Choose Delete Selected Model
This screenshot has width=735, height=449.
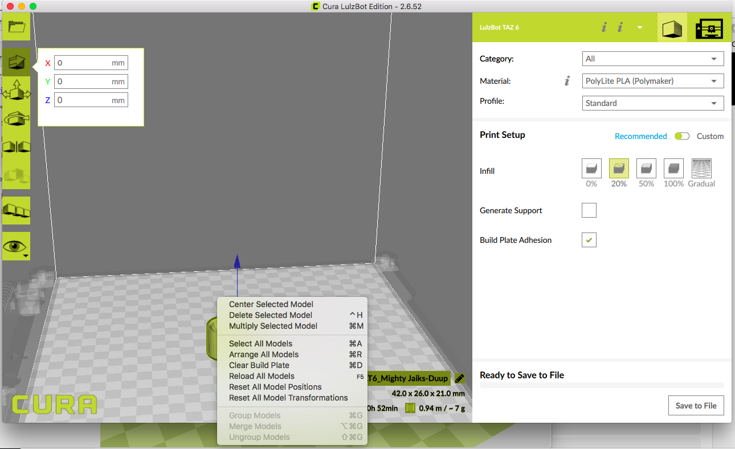coord(292,315)
